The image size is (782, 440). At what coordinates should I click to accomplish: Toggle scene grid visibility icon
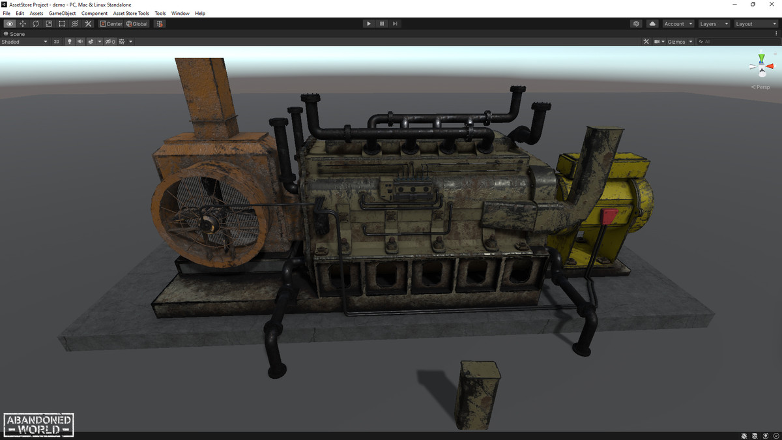coord(123,42)
